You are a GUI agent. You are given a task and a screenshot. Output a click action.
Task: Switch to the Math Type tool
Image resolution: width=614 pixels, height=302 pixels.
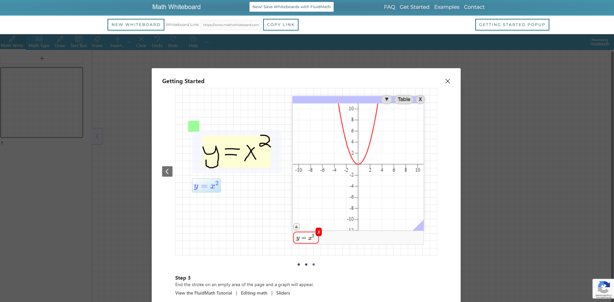(x=39, y=42)
